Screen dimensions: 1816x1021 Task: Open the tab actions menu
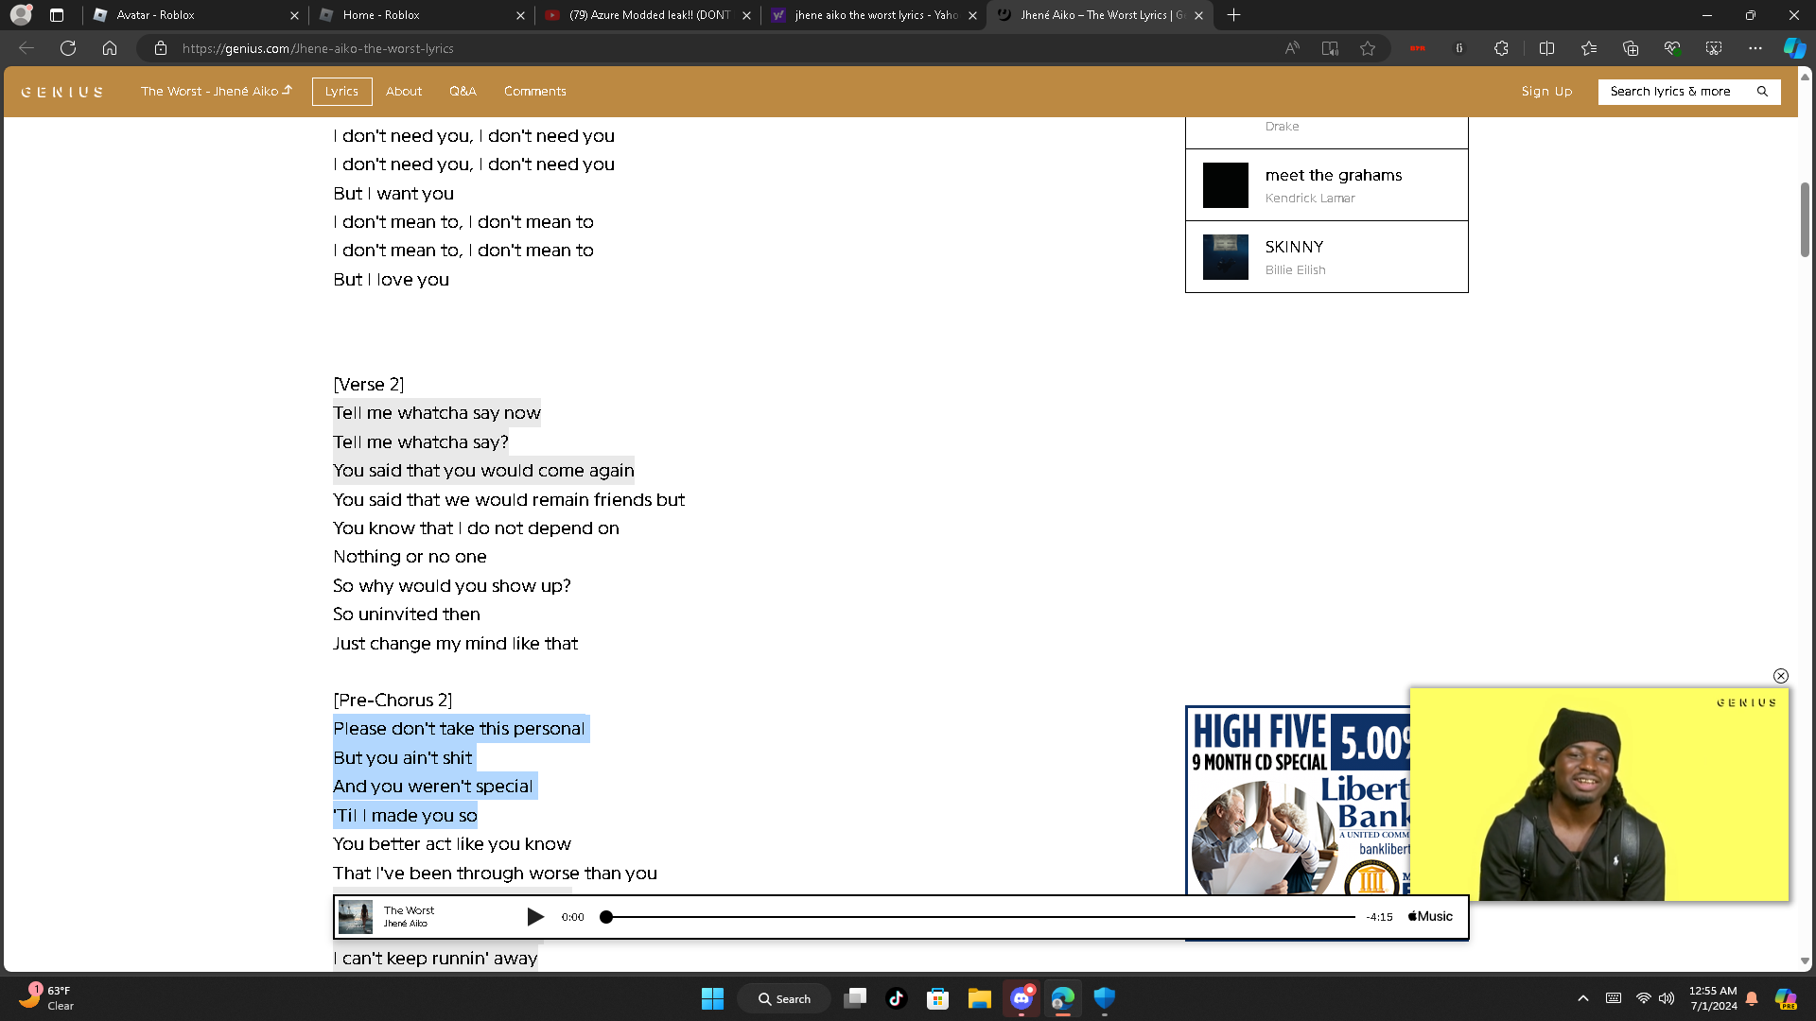pyautogui.click(x=57, y=15)
